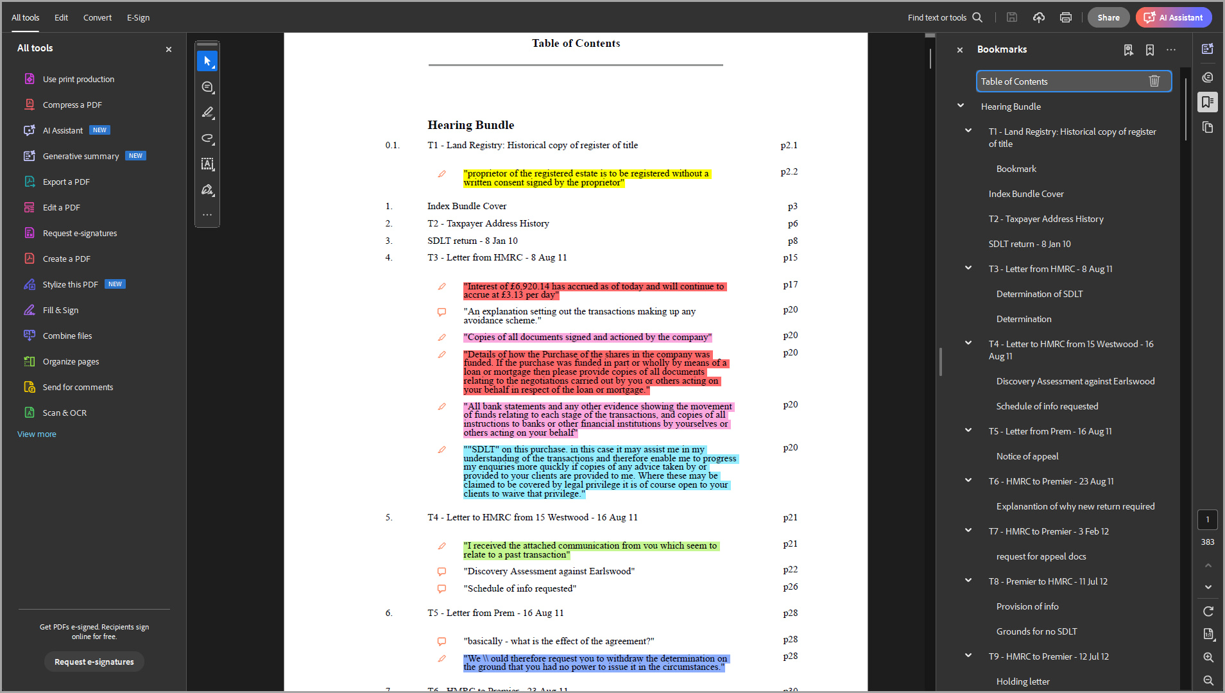Collapse T9 HMRC to Premier bookmark
This screenshot has height=693, width=1225.
tap(968, 656)
